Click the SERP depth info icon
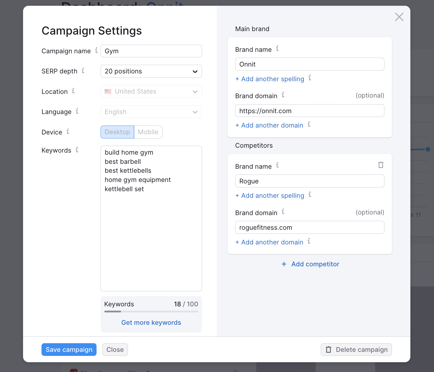This screenshot has width=434, height=372. [x=83, y=71]
